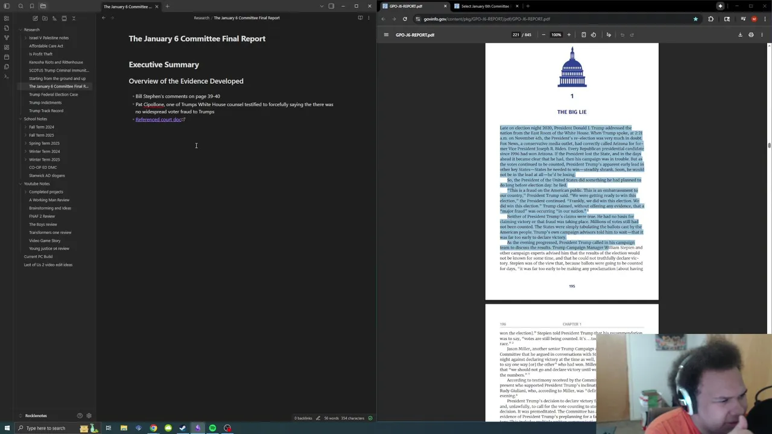
Task: Click the PDF zoom level 100% field
Action: tap(556, 34)
